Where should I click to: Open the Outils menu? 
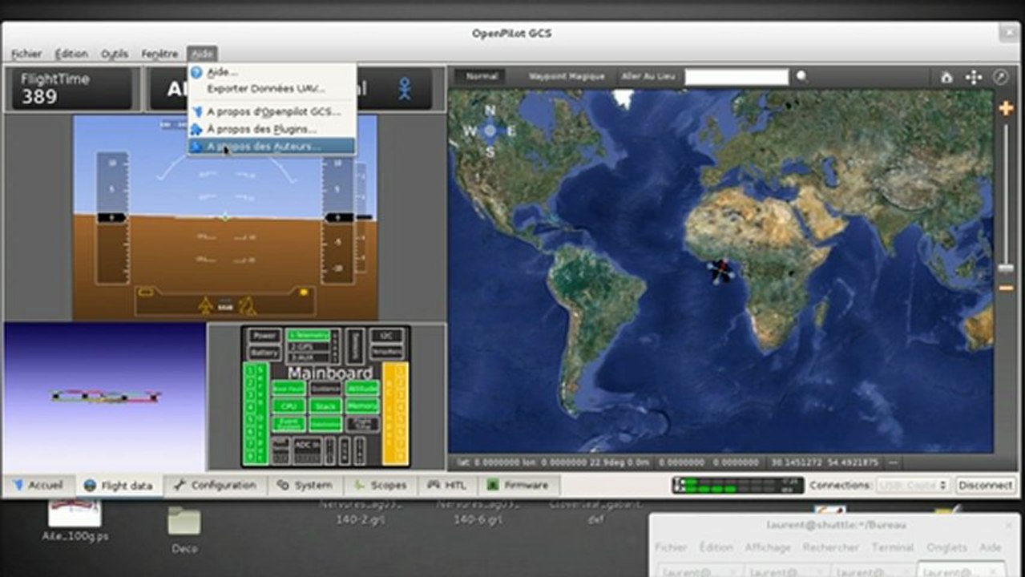(115, 54)
